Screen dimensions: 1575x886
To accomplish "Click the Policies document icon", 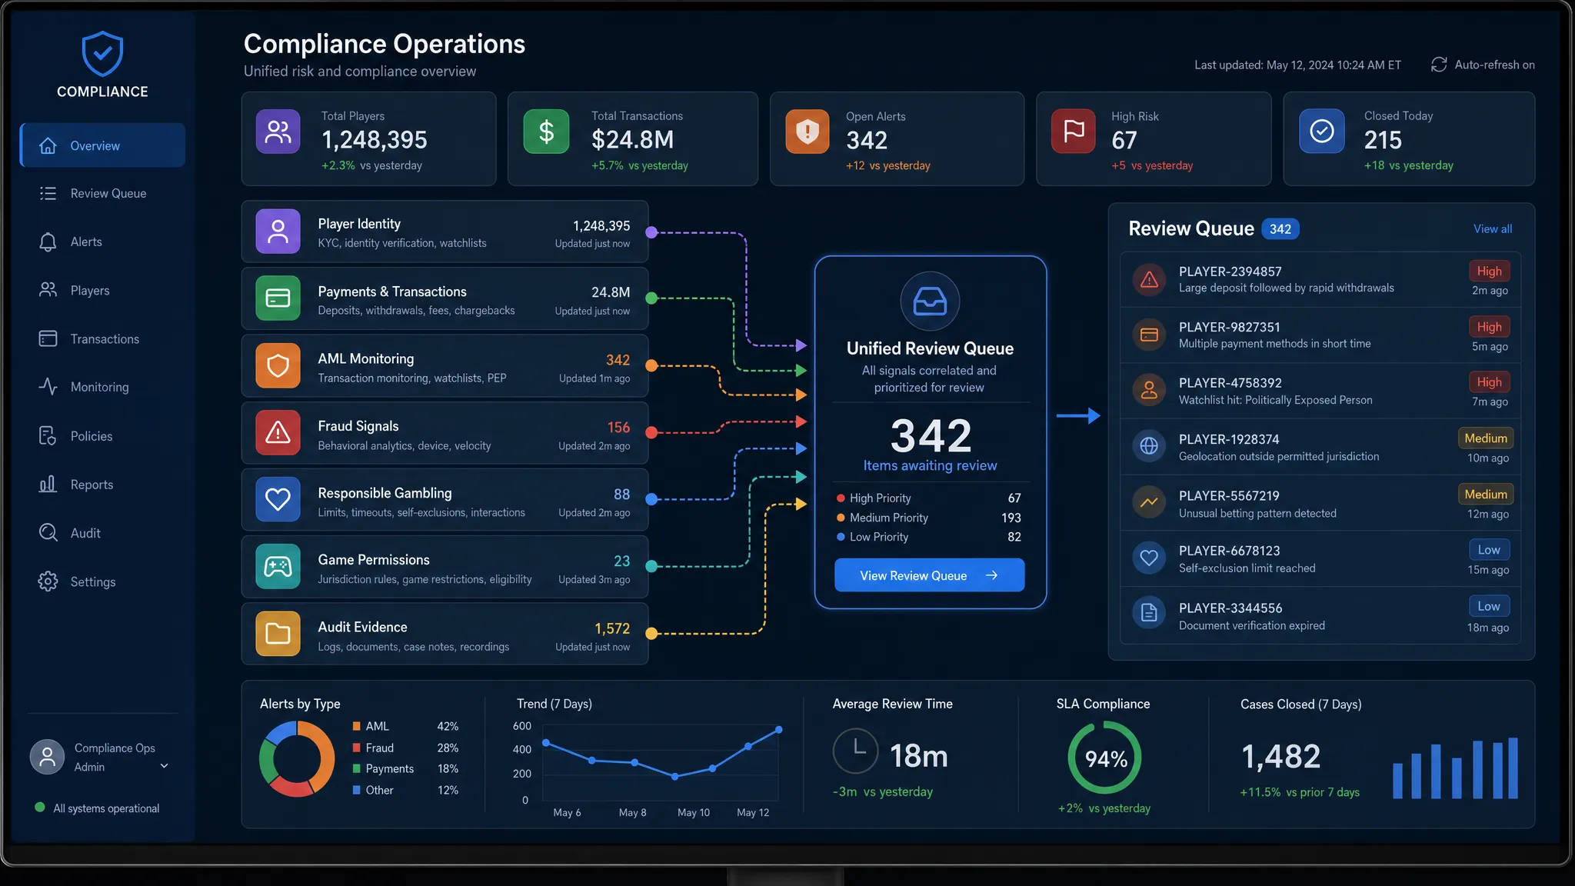I will coord(48,436).
